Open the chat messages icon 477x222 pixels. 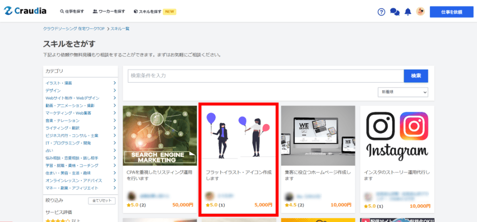(394, 12)
